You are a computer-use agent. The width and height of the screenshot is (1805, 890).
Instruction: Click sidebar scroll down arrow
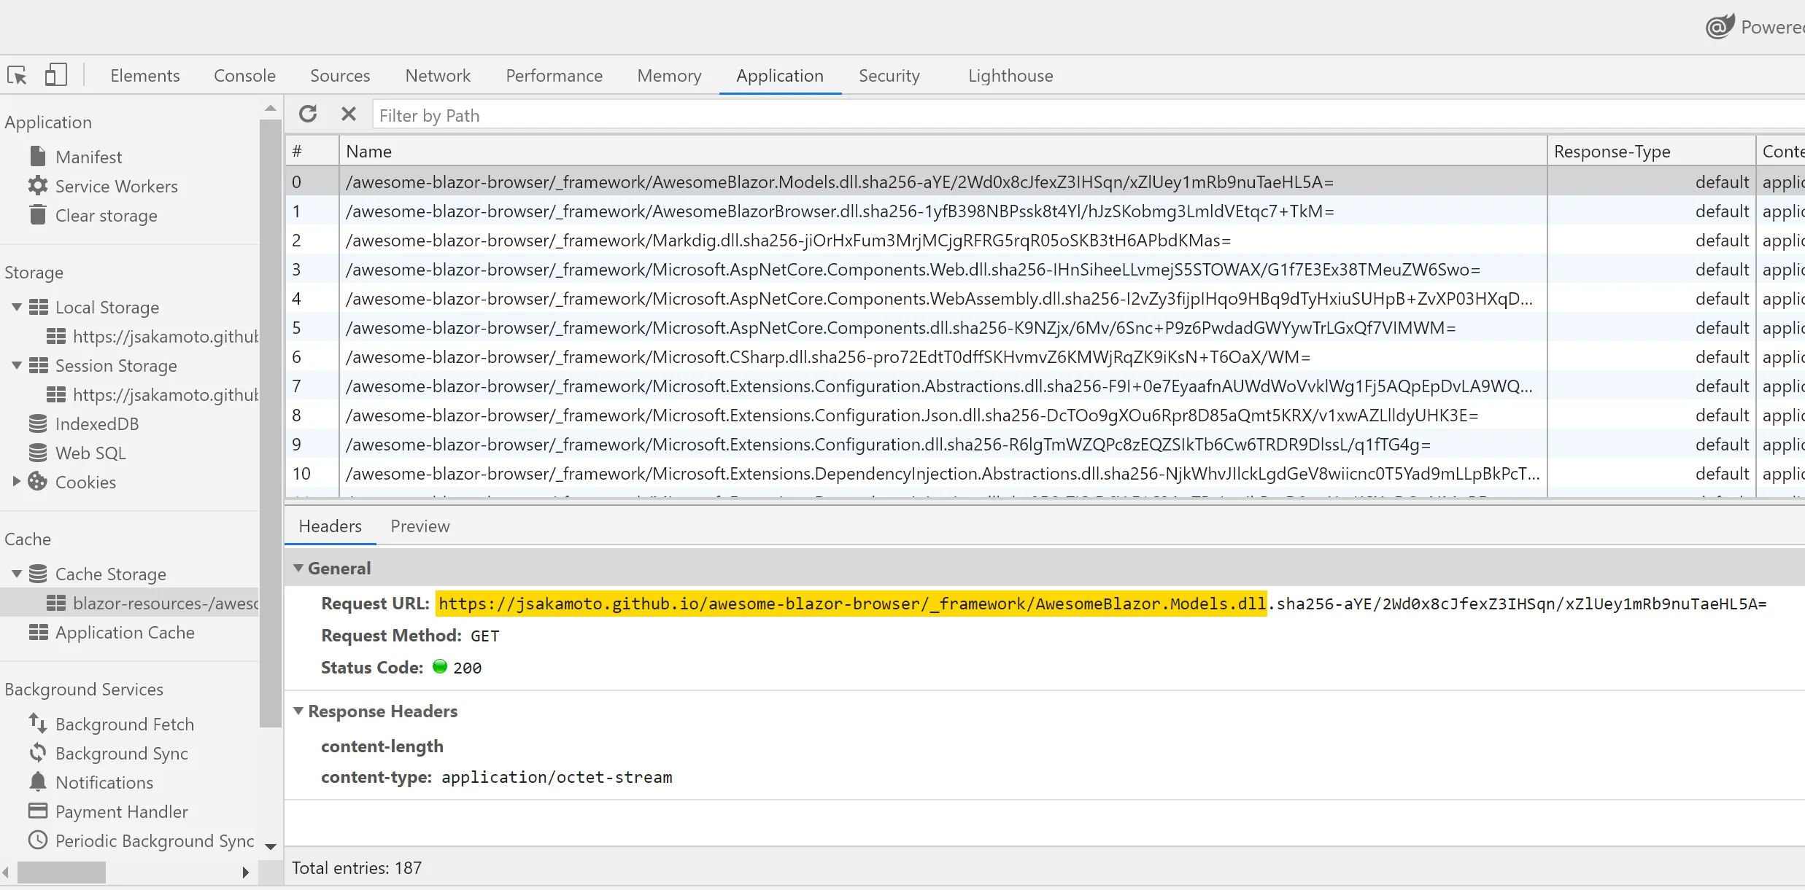click(271, 846)
